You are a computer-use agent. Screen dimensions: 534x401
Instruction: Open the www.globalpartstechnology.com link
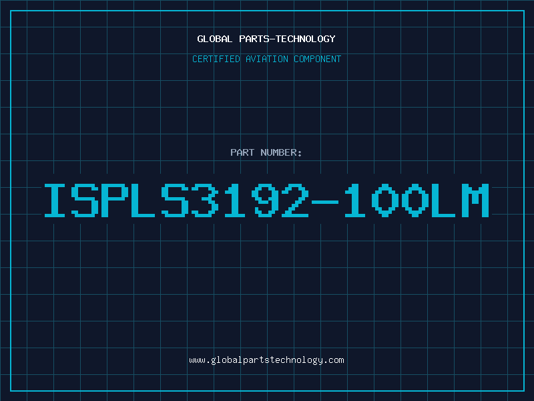coord(266,360)
